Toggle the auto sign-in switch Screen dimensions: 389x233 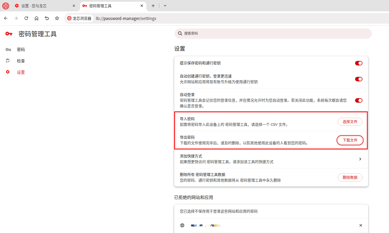358,100
